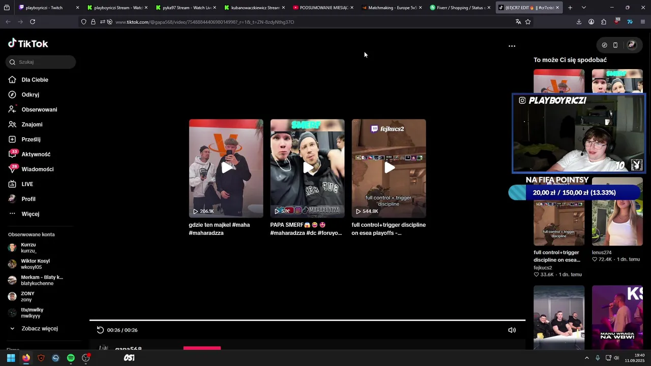This screenshot has height=366, width=651.
Task: Play the 'gdzie ten majkel' recommended video
Action: (x=226, y=168)
